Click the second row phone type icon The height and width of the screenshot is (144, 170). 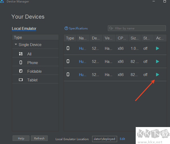click(x=68, y=61)
